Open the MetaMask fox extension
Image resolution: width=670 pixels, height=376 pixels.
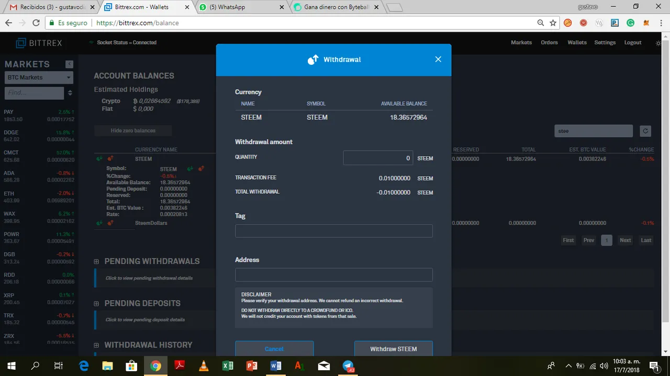[x=646, y=23]
